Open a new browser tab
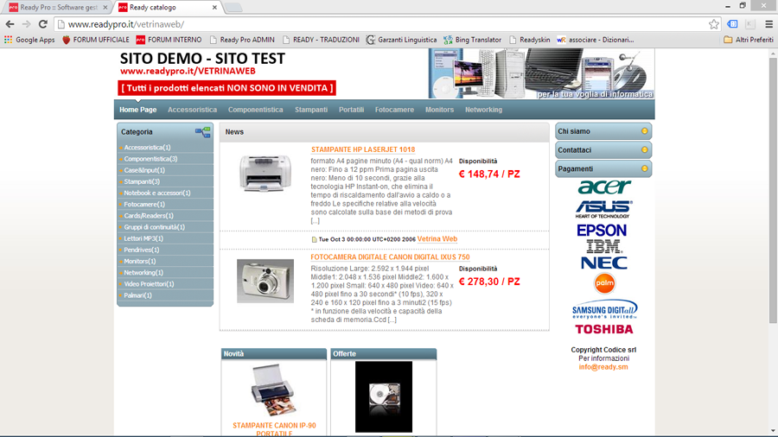 [x=233, y=8]
